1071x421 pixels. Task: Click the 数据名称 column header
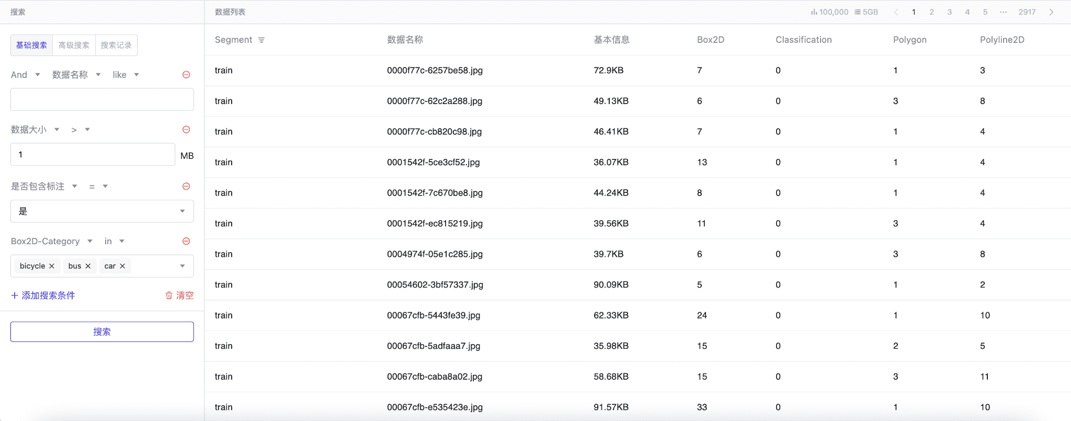(405, 40)
